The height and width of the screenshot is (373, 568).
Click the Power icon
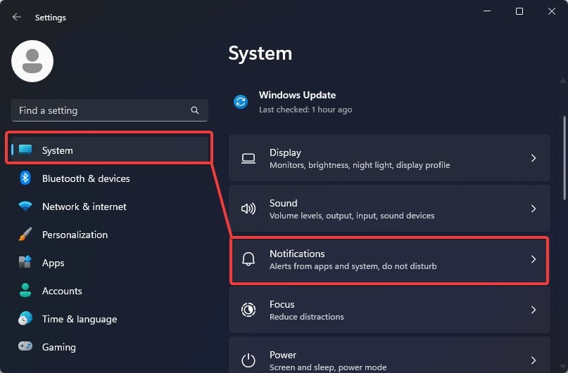(248, 360)
